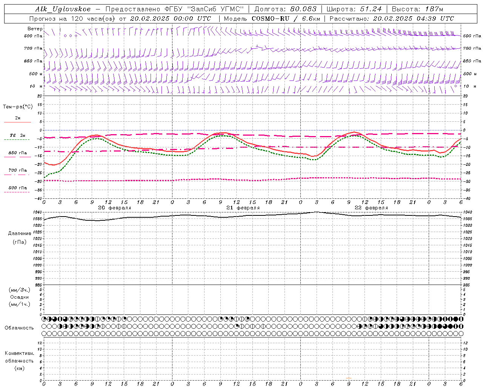Select the (мм/1ч.) precipitation unit label
This screenshot has width=483, height=387.
point(20,304)
